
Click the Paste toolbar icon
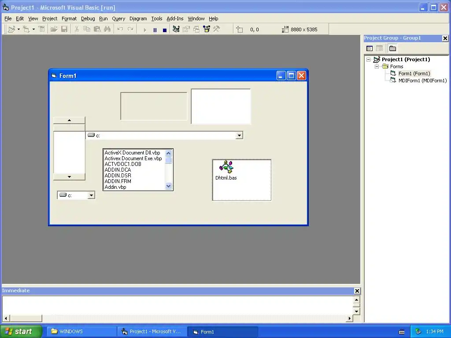click(97, 29)
